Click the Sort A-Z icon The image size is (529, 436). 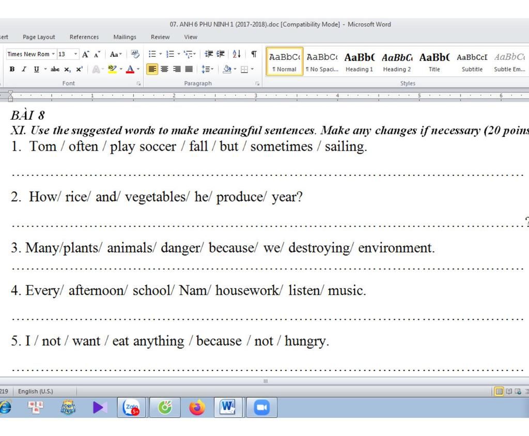pyautogui.click(x=237, y=54)
